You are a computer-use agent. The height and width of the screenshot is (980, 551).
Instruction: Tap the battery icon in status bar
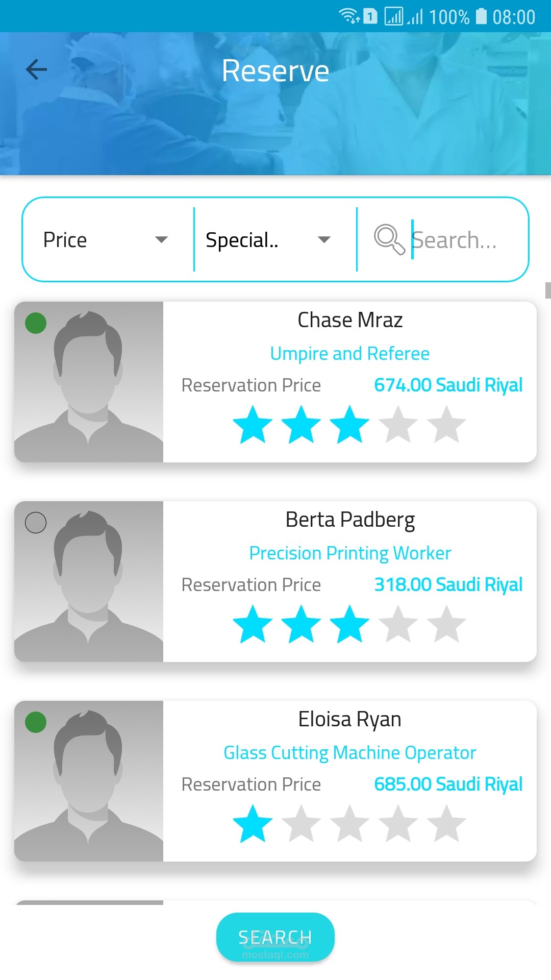[481, 16]
